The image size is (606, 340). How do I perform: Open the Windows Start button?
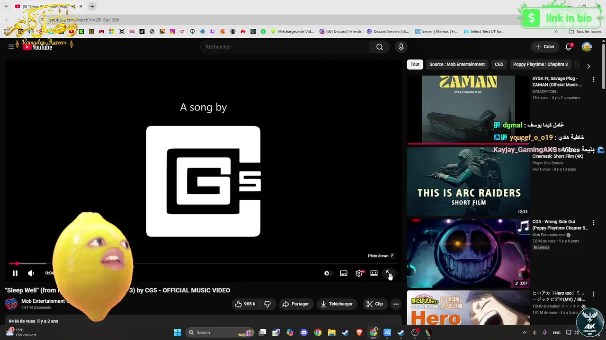pyautogui.click(x=178, y=332)
